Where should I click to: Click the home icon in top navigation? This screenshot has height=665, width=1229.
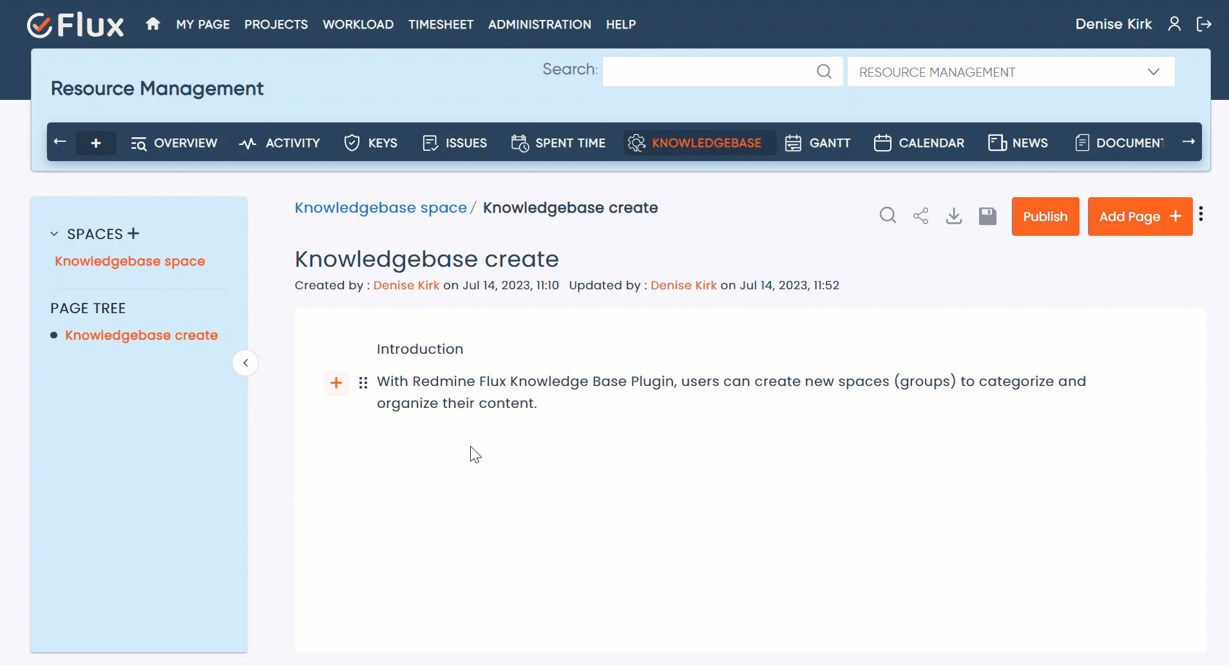point(153,24)
